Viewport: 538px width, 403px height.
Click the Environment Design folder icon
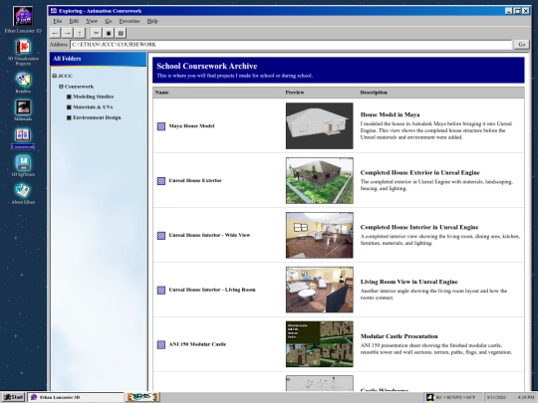69,117
